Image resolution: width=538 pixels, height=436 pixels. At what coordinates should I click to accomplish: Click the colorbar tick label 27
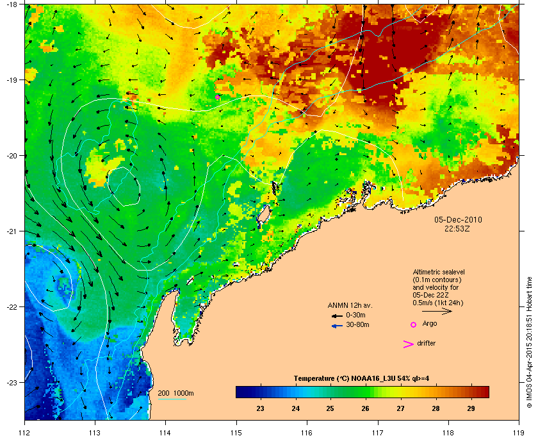pos(400,408)
